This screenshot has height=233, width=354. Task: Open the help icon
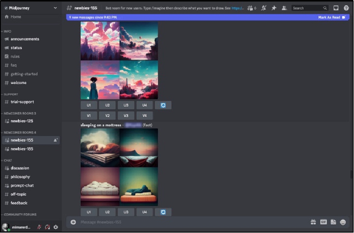click(x=346, y=8)
